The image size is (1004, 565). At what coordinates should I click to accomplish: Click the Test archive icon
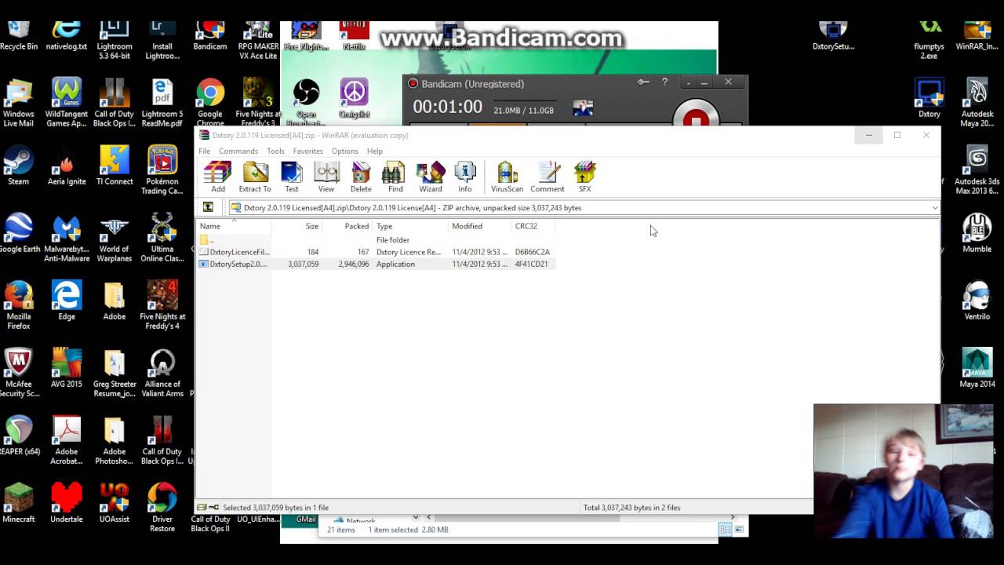click(292, 177)
